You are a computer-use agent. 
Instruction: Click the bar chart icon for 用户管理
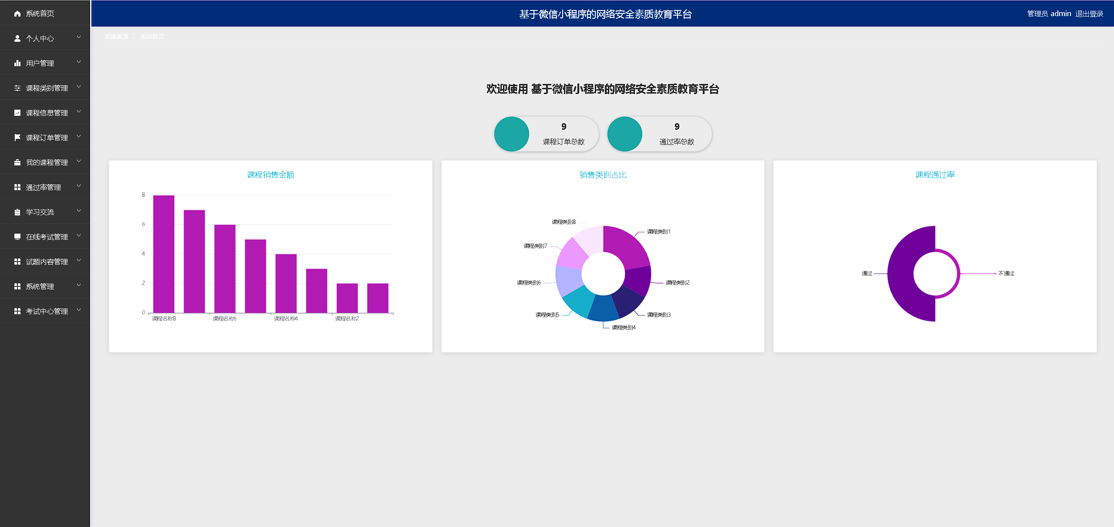(x=17, y=64)
